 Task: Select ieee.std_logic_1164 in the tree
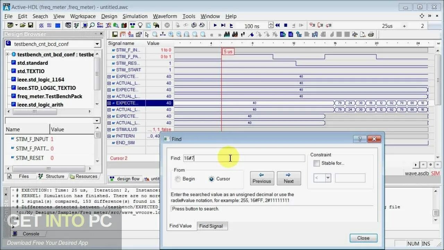pos(41,80)
